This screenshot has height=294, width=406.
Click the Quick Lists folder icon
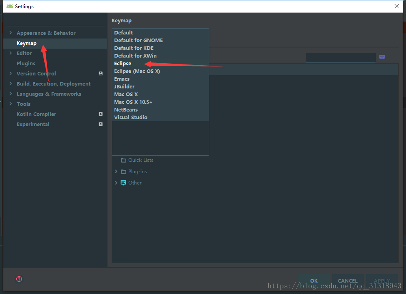(x=123, y=160)
